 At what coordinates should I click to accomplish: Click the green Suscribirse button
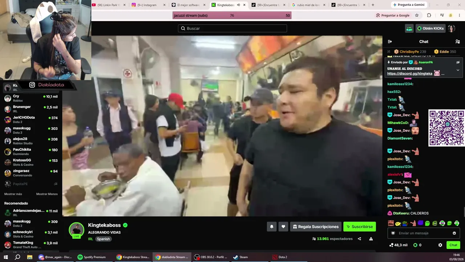pyautogui.click(x=360, y=227)
